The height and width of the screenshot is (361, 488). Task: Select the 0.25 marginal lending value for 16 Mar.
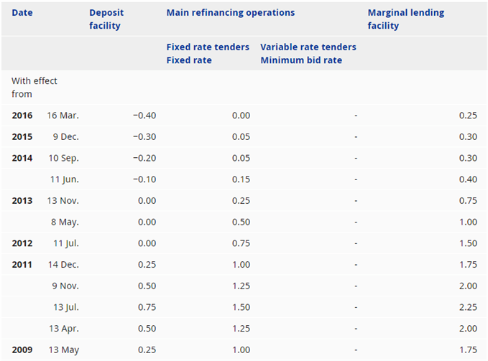tap(468, 116)
